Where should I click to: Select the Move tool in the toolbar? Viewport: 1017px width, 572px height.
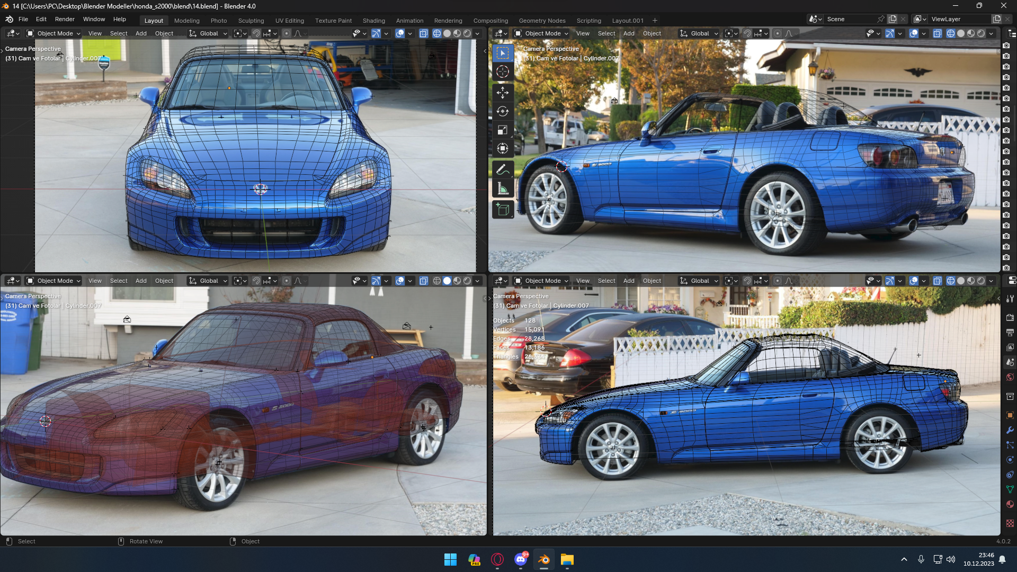pyautogui.click(x=502, y=93)
